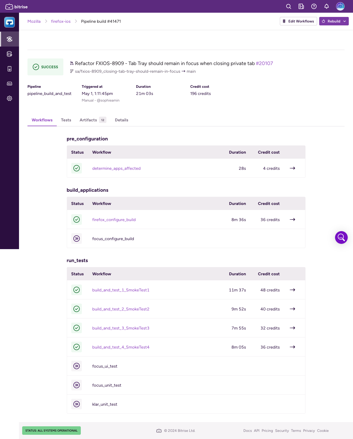Open the Bitrise home logo
Image resolution: width=353 pixels, height=439 pixels.
point(16,7)
